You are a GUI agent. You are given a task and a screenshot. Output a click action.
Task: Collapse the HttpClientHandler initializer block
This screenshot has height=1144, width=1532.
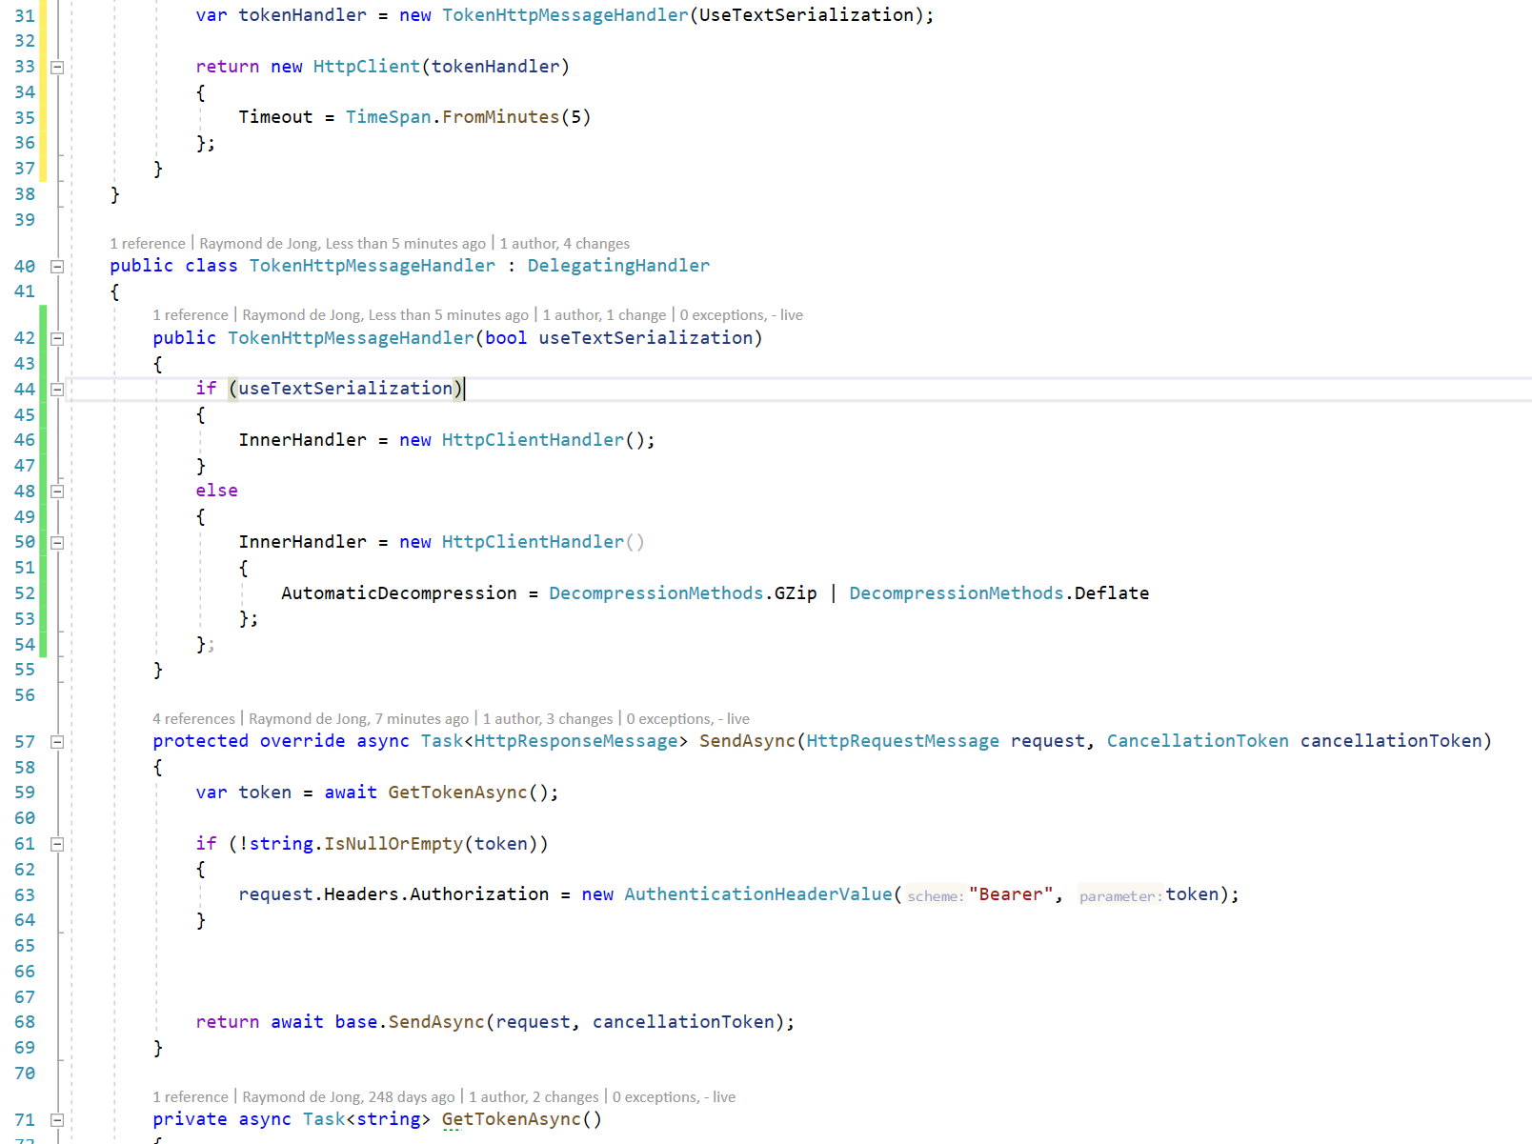(x=57, y=542)
